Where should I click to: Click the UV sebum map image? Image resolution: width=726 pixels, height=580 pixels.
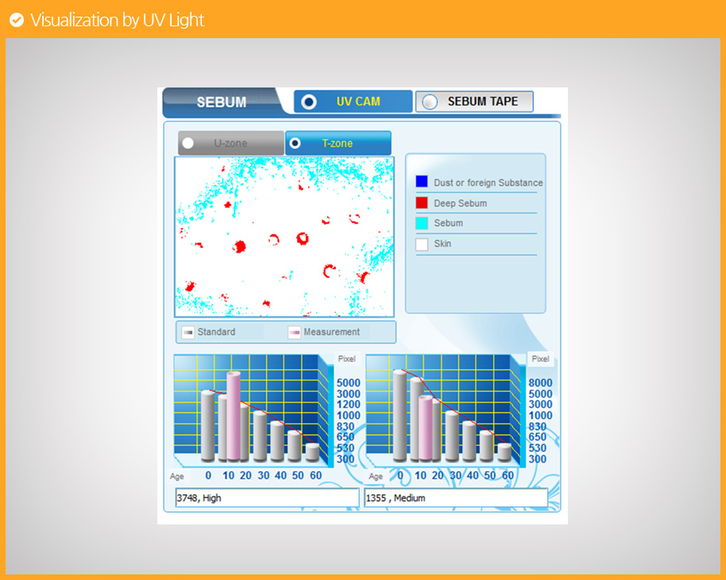pos(284,237)
